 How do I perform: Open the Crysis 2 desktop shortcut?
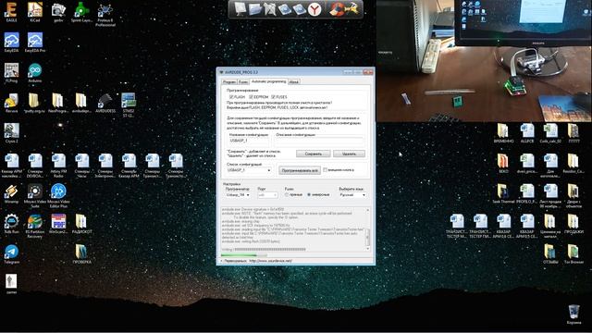pos(12,133)
